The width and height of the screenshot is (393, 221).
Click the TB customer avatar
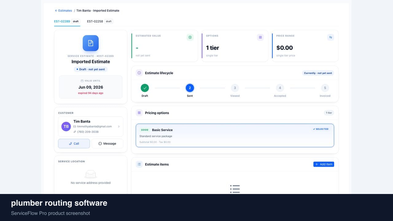[x=66, y=126]
